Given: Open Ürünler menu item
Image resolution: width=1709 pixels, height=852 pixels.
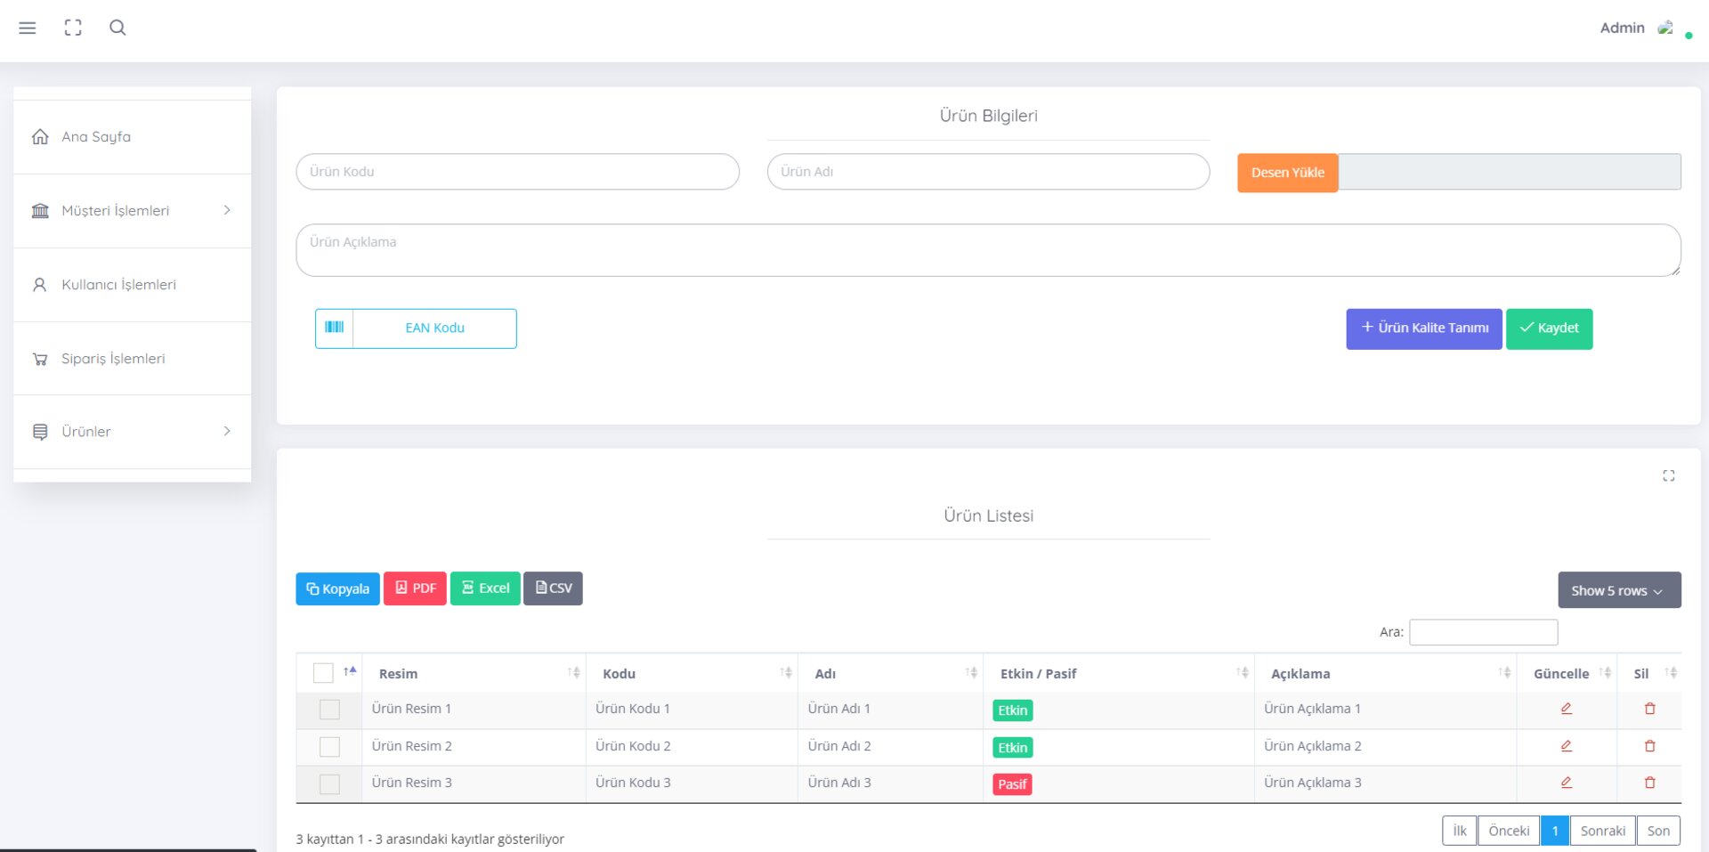Looking at the screenshot, I should coord(132,432).
